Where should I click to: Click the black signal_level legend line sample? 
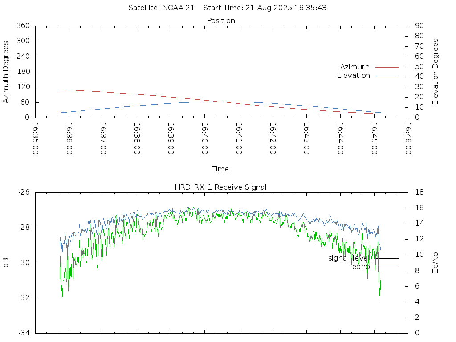(x=387, y=259)
